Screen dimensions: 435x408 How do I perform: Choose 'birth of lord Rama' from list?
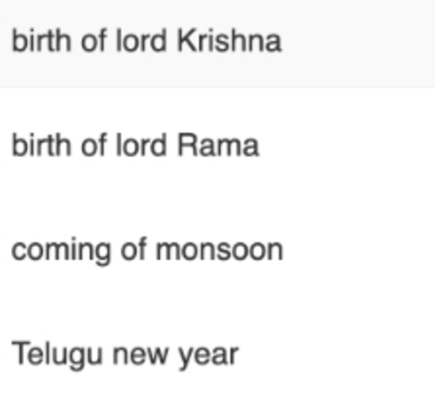click(217, 145)
